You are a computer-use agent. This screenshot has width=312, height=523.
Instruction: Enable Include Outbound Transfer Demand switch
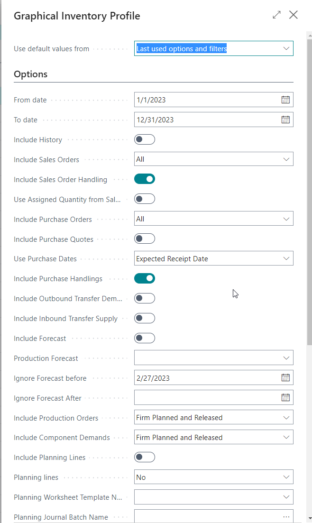pyautogui.click(x=145, y=299)
